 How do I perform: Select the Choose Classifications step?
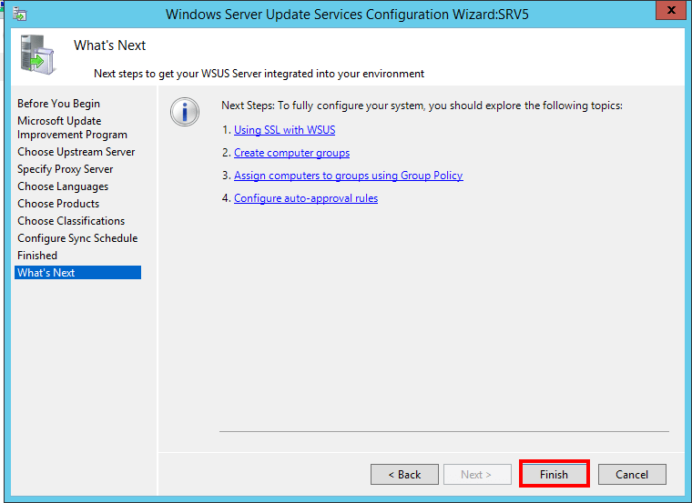pyautogui.click(x=71, y=221)
